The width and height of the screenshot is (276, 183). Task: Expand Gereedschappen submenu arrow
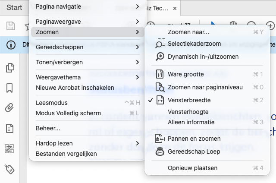[x=138, y=47]
